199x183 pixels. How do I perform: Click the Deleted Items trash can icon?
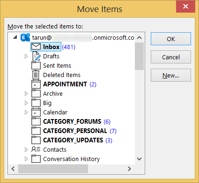pos(36,75)
